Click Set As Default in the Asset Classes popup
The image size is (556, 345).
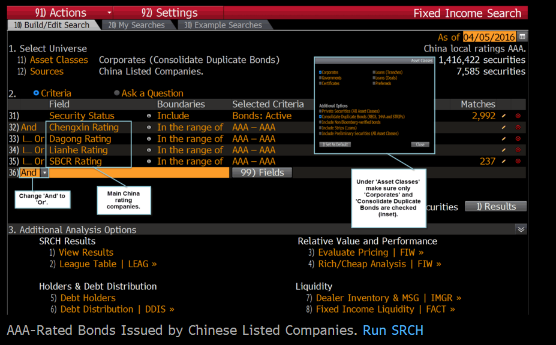tap(335, 144)
